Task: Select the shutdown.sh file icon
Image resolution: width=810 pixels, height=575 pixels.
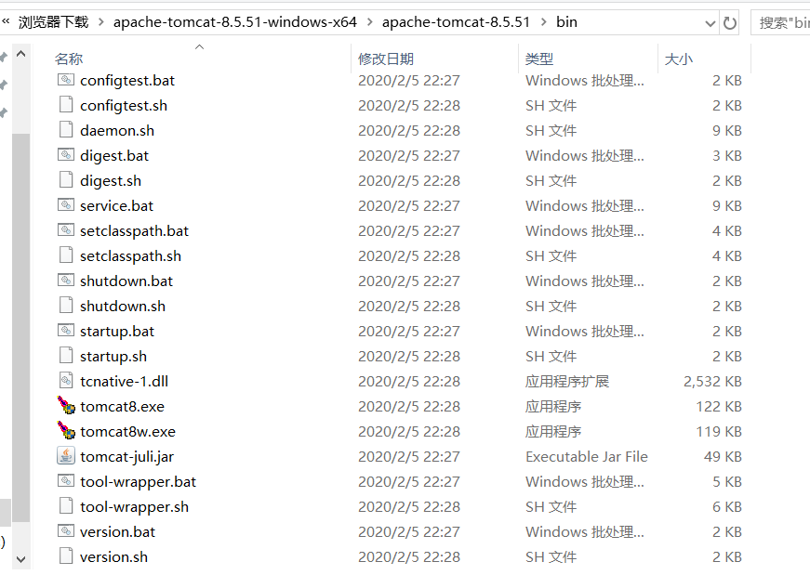Action: click(66, 306)
